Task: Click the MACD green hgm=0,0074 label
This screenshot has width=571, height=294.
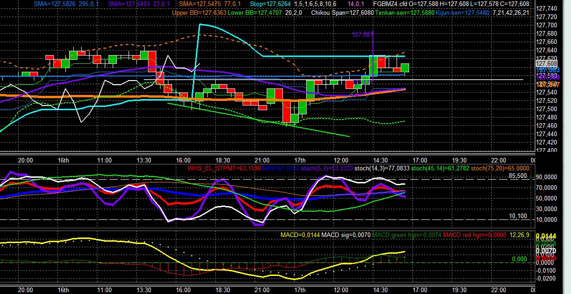Action: [x=406, y=235]
